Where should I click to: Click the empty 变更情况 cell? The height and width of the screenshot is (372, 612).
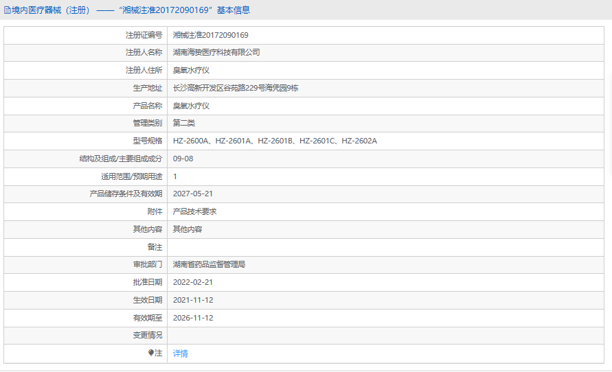click(385, 336)
